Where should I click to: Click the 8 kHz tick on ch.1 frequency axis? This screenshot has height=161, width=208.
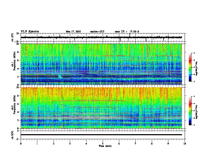tap(18, 52)
